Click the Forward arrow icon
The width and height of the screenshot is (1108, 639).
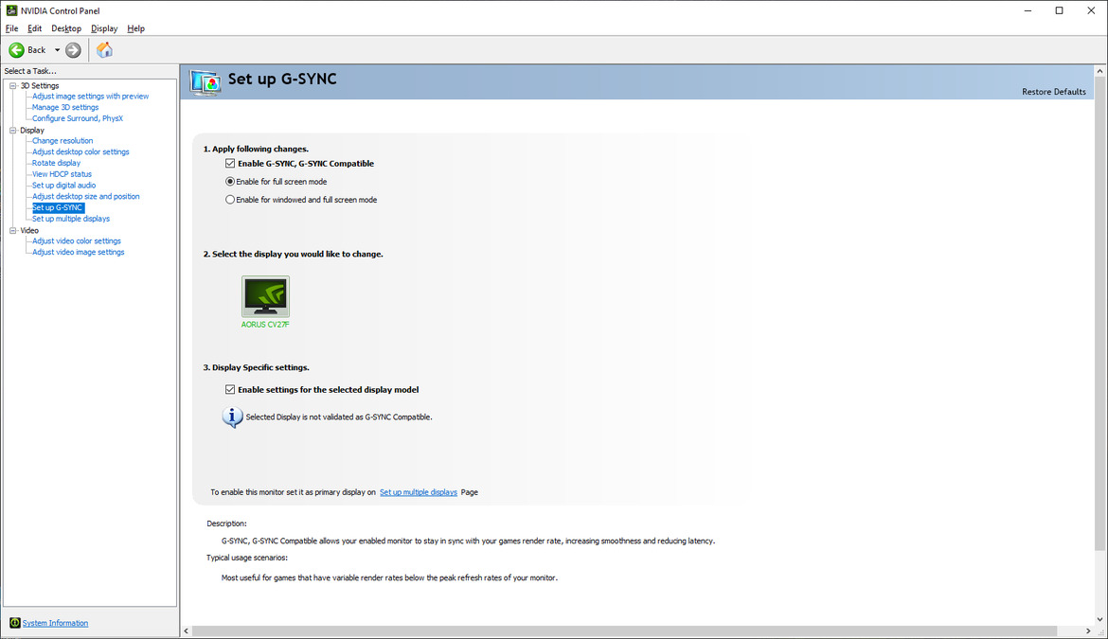(x=73, y=50)
